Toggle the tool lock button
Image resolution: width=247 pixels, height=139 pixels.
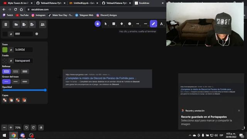(98, 24)
